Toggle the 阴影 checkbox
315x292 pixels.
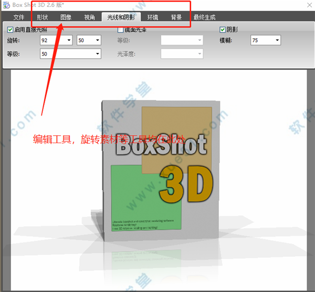point(223,30)
